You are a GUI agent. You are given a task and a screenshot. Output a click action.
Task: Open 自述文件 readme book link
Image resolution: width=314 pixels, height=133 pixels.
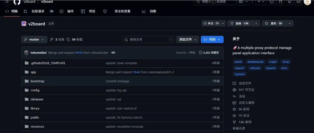click(242, 83)
